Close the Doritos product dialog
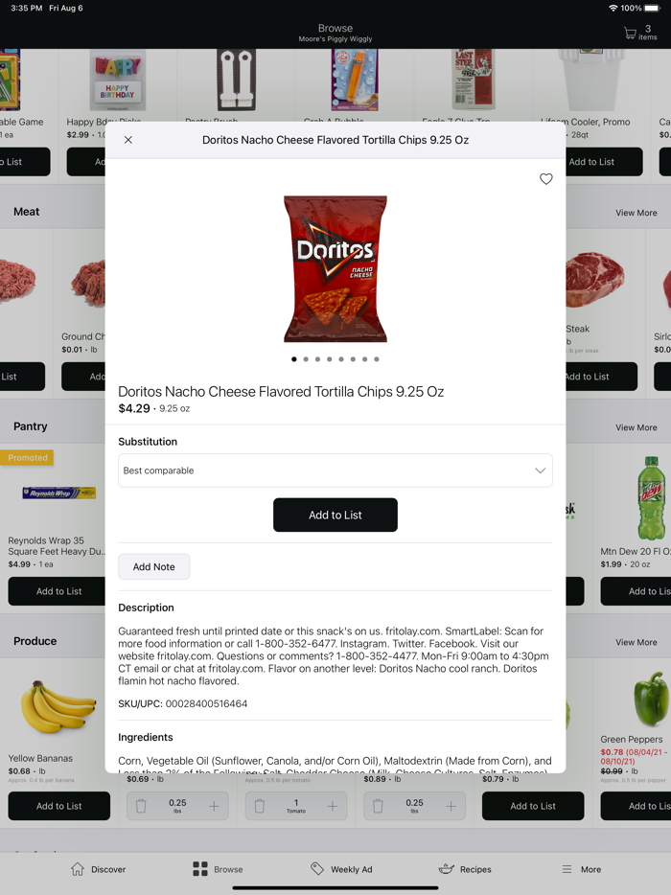The image size is (671, 895). (x=128, y=140)
